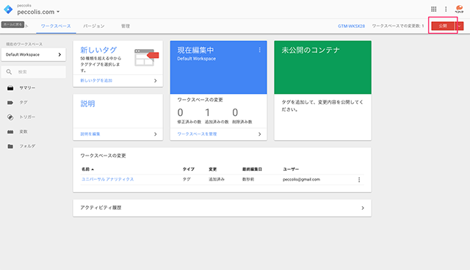Open the 現在編集中 card options menu
The height and width of the screenshot is (270, 470).
[x=259, y=50]
